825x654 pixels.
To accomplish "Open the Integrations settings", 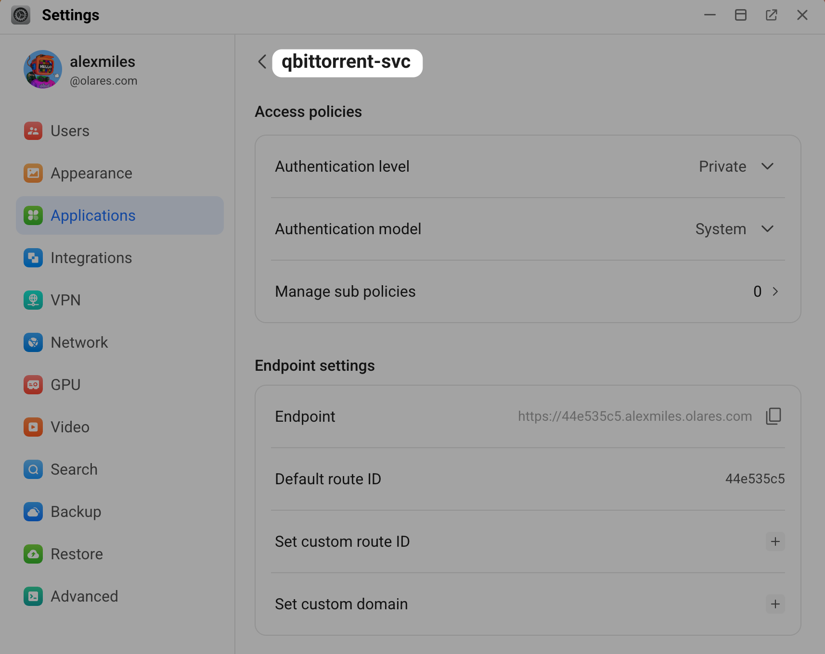I will tap(33, 258).
